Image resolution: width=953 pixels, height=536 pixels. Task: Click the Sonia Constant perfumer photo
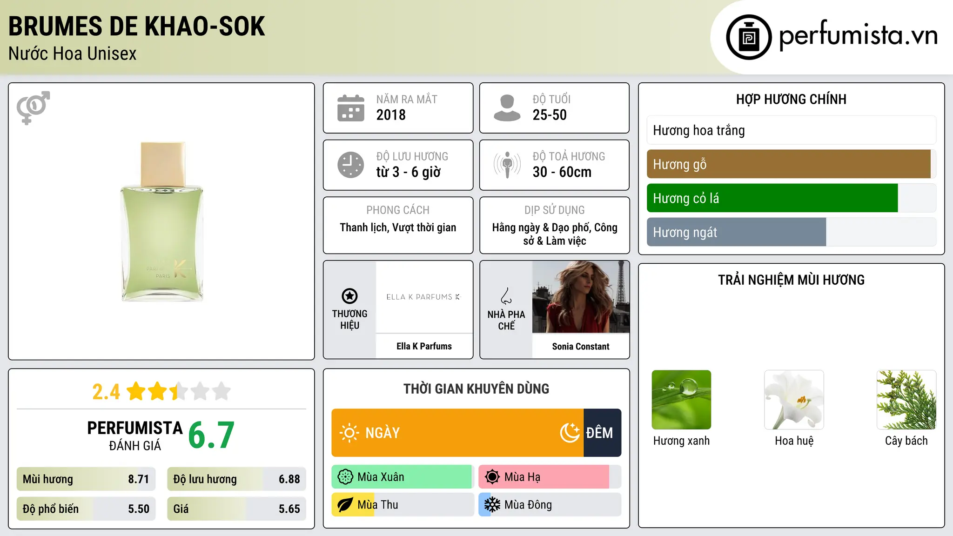[x=581, y=297]
